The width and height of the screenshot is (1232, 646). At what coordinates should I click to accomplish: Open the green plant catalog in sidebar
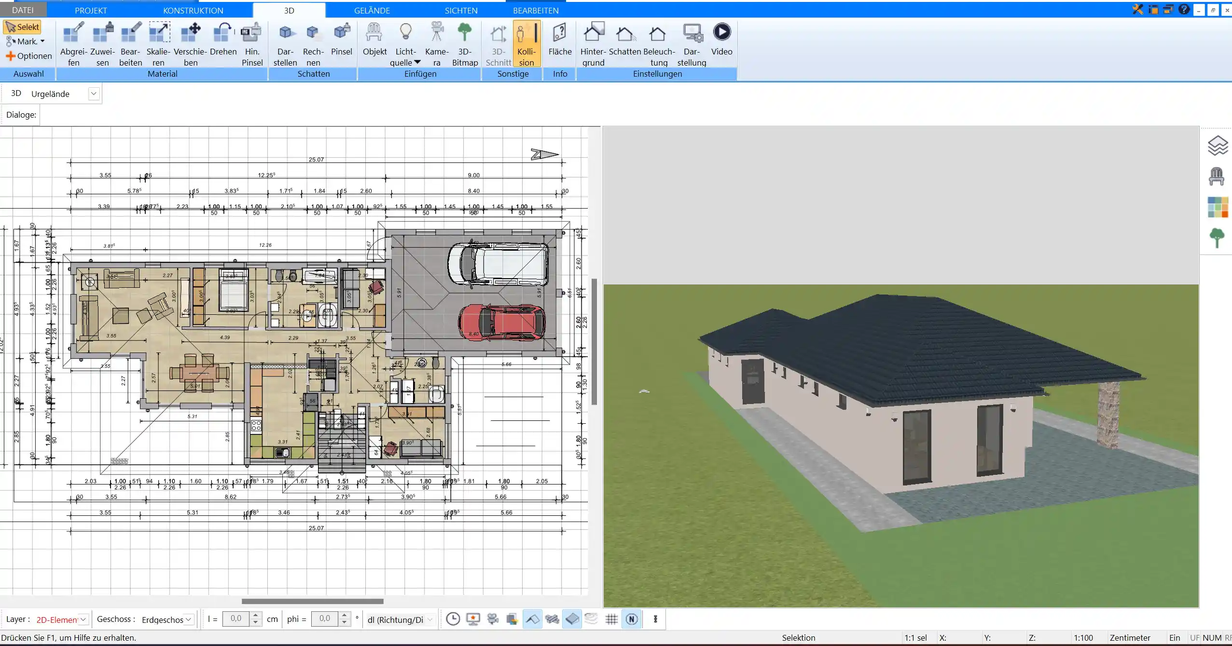(x=1217, y=238)
